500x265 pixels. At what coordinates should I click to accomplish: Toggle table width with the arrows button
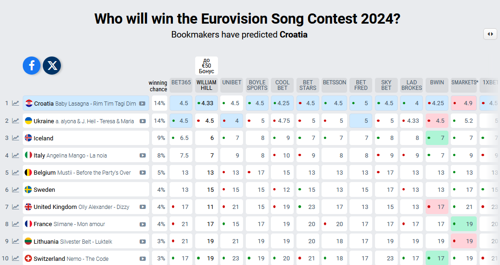[x=490, y=34]
